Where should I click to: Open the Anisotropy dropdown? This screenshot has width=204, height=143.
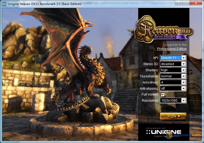[173, 82]
